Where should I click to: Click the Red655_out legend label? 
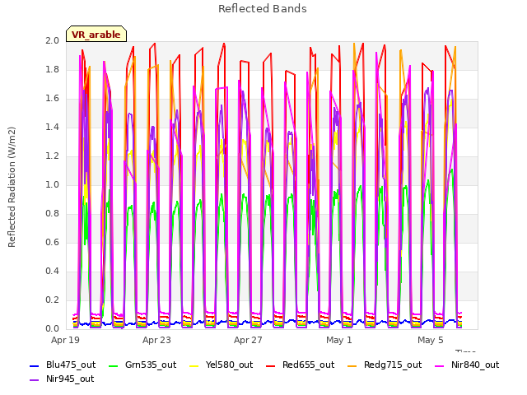[x=308, y=365]
